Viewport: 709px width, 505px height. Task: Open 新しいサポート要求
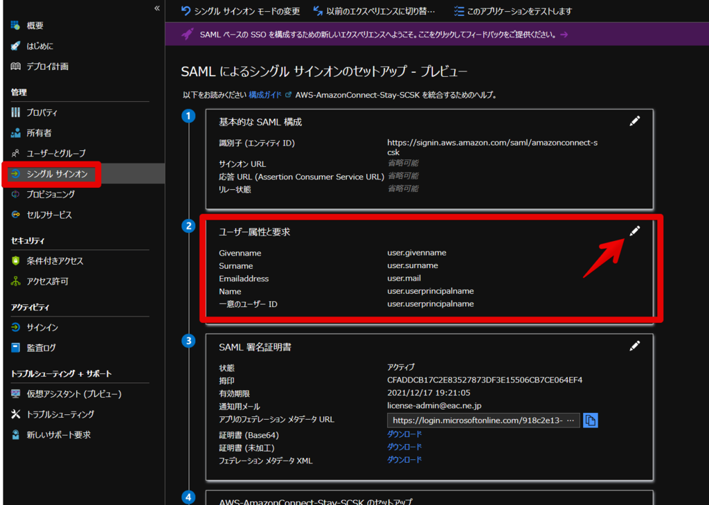[x=58, y=435]
